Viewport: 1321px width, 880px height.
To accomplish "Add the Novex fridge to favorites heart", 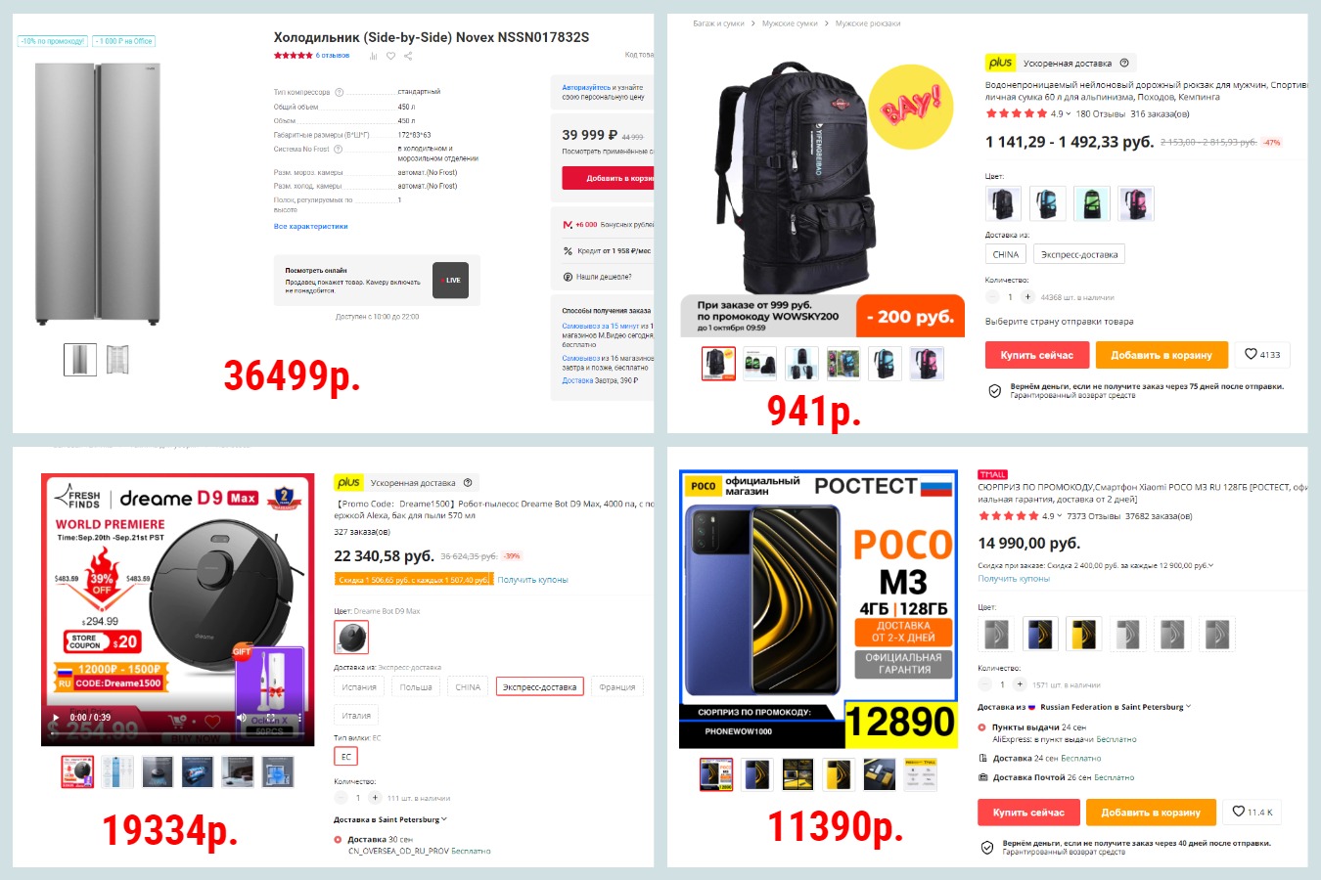I will pyautogui.click(x=390, y=56).
